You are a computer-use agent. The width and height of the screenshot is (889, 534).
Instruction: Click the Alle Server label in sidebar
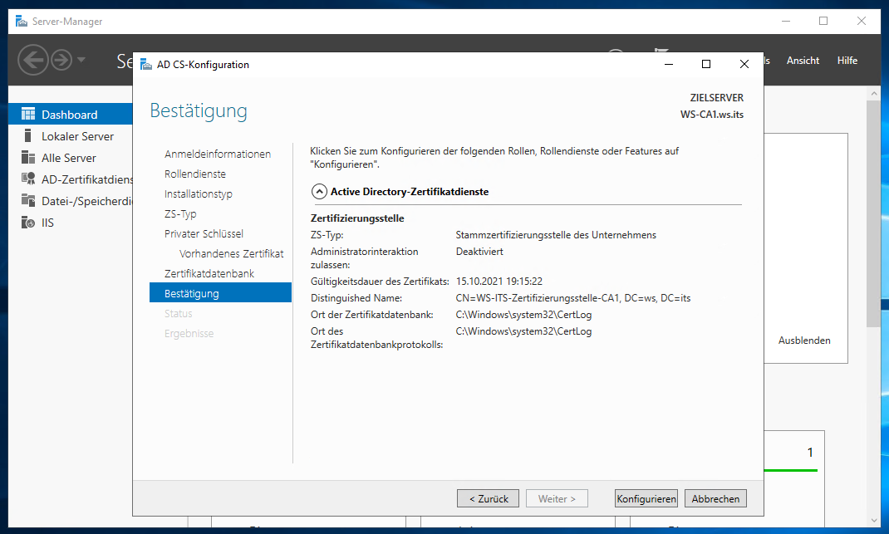click(69, 158)
